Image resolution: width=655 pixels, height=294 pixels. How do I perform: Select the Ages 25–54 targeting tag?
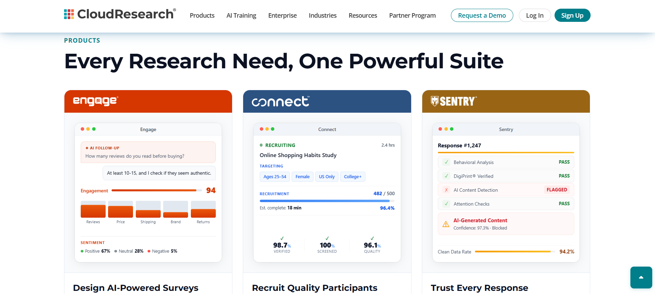[275, 176]
